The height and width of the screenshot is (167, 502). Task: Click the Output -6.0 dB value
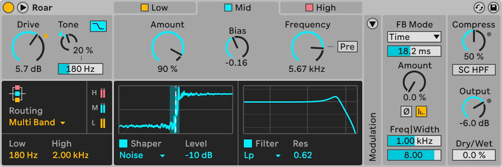coord(474,123)
